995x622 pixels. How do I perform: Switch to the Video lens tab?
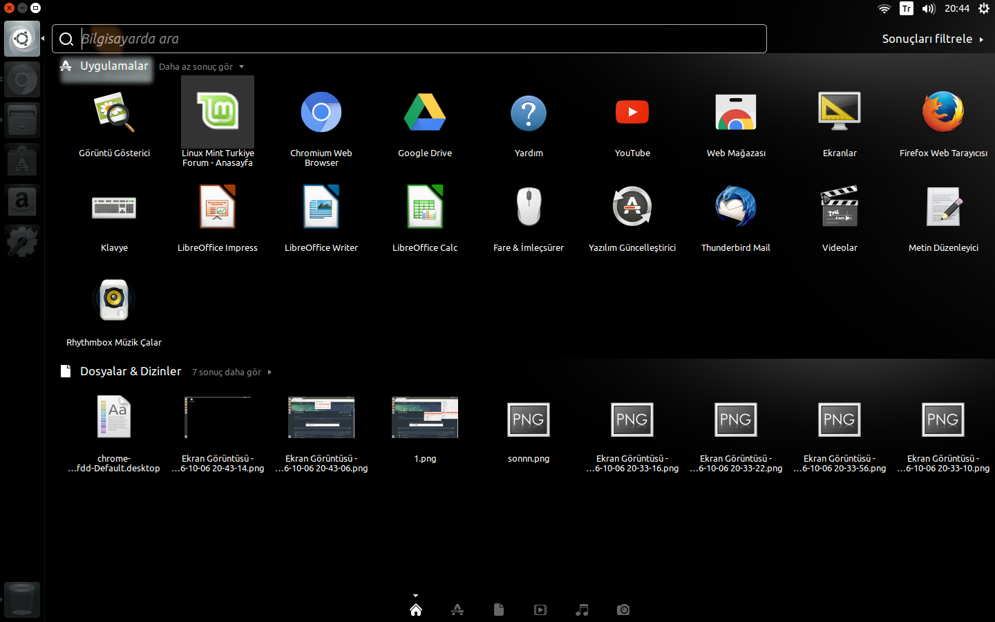tap(540, 610)
